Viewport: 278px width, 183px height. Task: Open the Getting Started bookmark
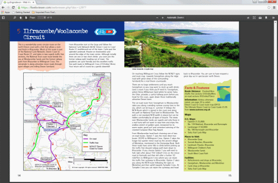pos(21,12)
